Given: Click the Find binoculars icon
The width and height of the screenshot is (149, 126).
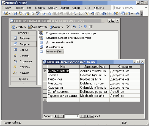Looking at the screenshot, I should [x=104, y=13].
